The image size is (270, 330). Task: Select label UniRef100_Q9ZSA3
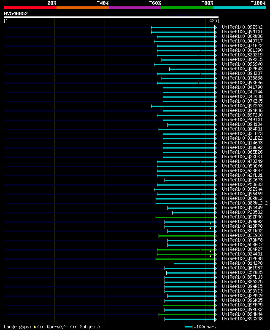click(242, 106)
